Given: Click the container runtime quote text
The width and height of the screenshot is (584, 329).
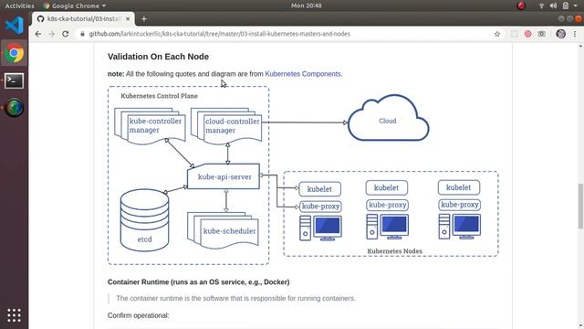Looking at the screenshot, I should (235, 299).
